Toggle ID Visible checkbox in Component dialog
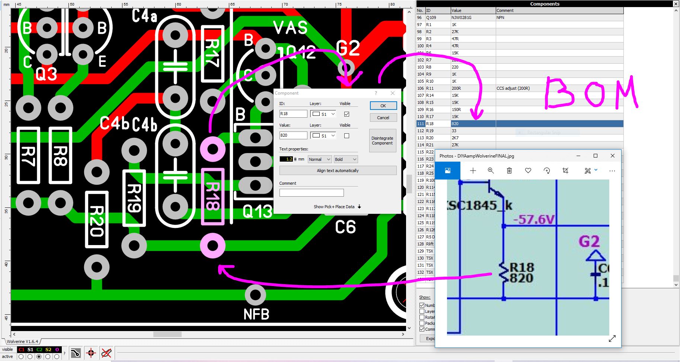Screen dimensions: 680x362 coord(347,114)
